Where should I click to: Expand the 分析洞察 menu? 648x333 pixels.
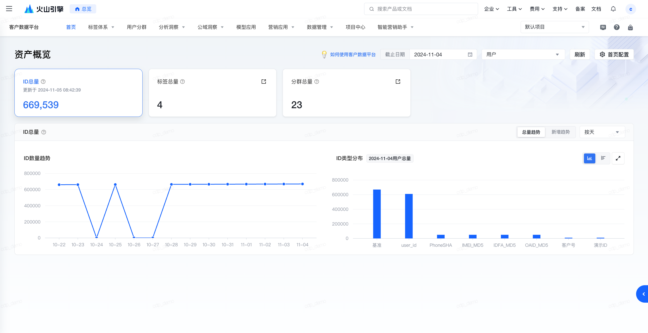click(x=172, y=27)
